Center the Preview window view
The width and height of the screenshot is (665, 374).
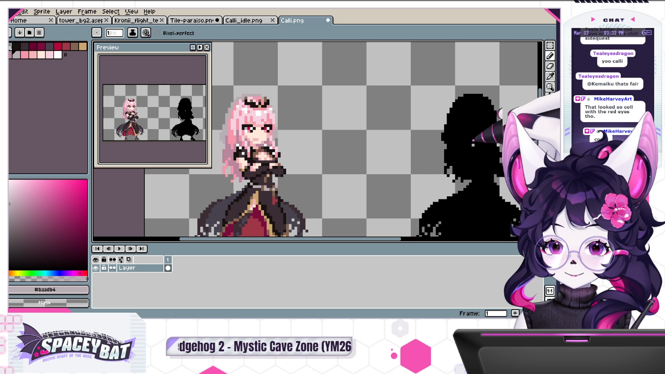(193, 47)
